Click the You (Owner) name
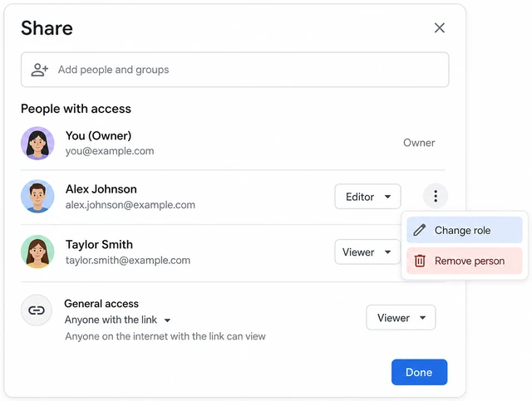The height and width of the screenshot is (401, 532). [x=98, y=135]
